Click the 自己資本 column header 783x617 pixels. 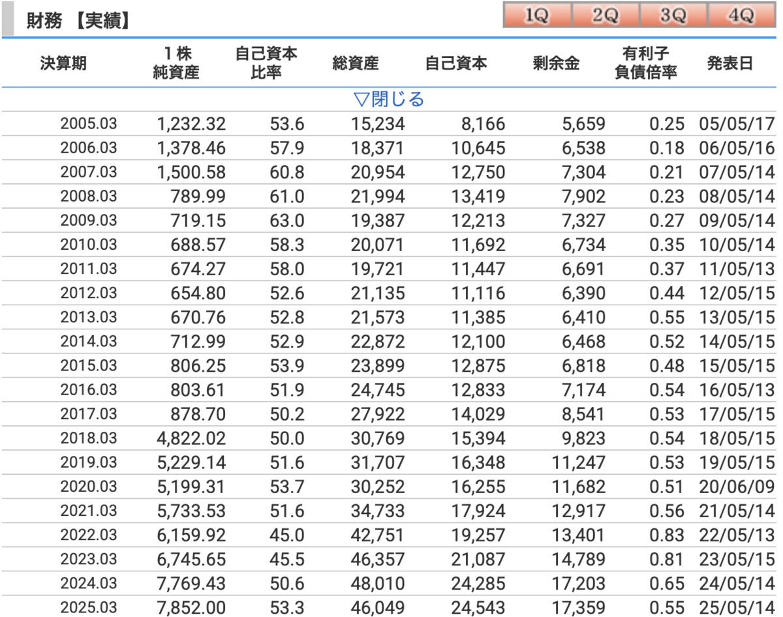click(x=456, y=63)
